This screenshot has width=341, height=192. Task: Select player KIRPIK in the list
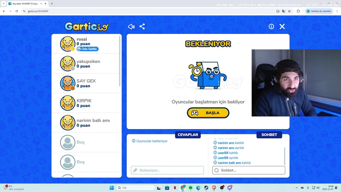87,103
